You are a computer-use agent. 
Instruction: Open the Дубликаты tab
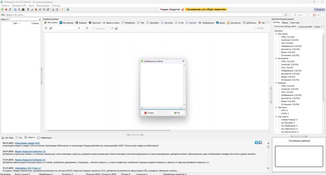click(249, 23)
